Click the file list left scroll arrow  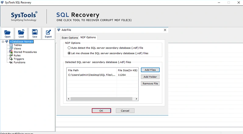(x=69, y=99)
